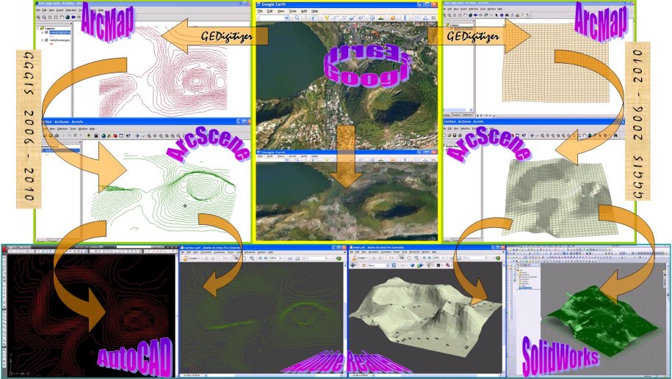
Task: Click the search magnifier in upper Google Earth toolbar
Action: tap(297, 18)
